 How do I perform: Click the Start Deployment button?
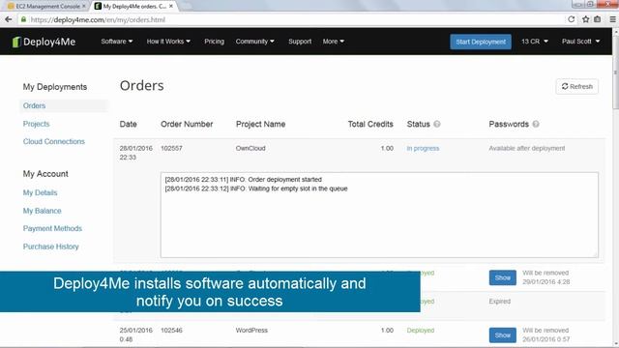click(481, 42)
